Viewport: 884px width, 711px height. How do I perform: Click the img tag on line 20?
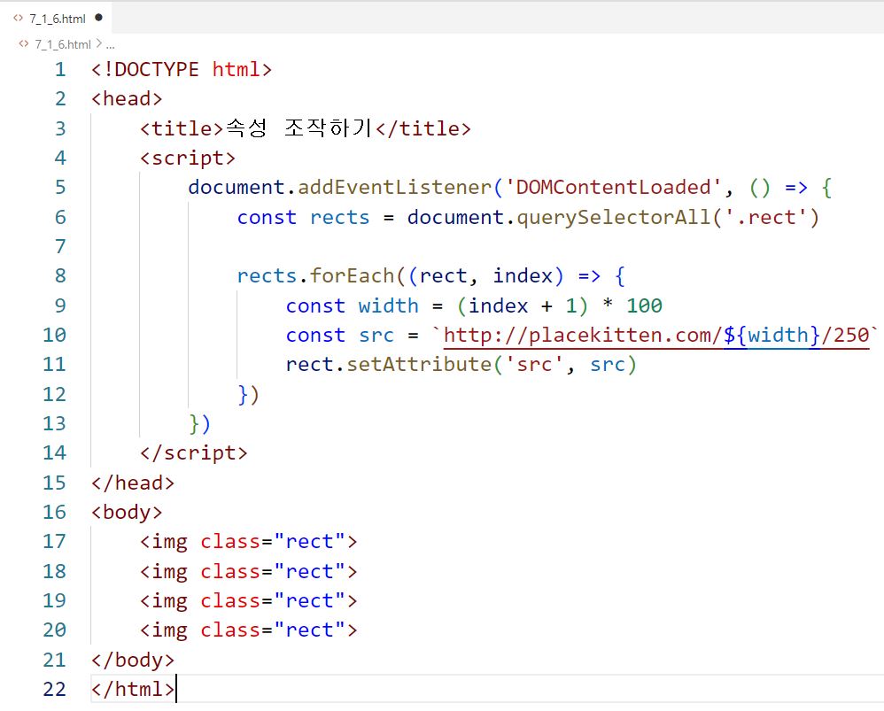pos(249,630)
